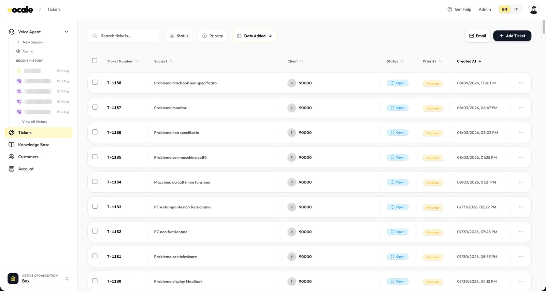Open Tickets page from sidebar
546x291 pixels.
click(39, 132)
